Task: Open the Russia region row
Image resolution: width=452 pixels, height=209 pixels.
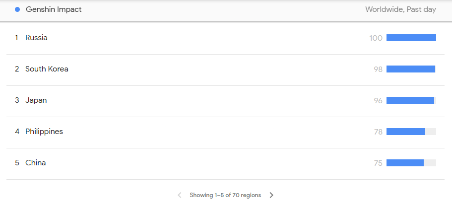Action: (x=36, y=38)
